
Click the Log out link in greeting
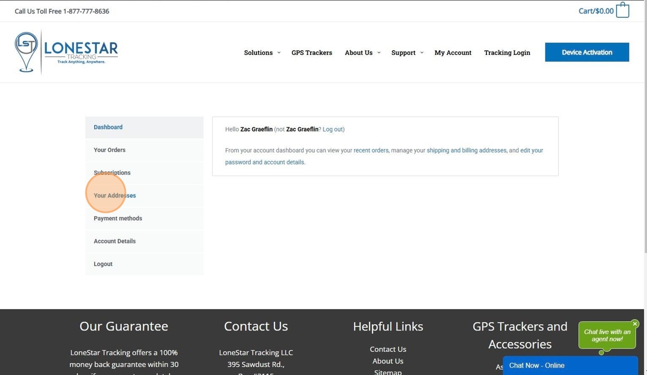333,129
